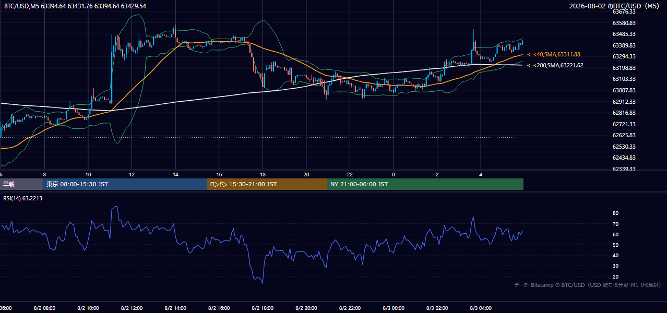Click the BTC/USD,M5 OHLC header text
Image resolution: width=667 pixels, height=313 pixels.
coord(75,6)
